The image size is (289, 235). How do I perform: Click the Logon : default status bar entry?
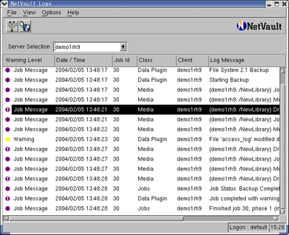pyautogui.click(x=248, y=227)
